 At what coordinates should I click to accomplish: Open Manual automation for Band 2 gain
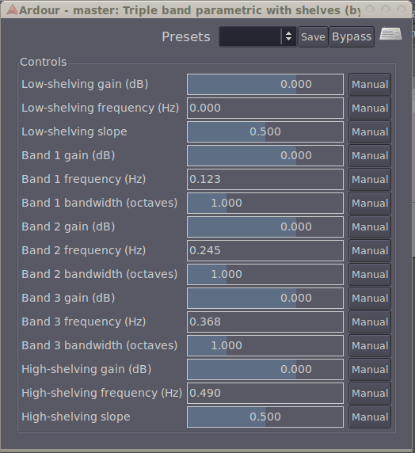click(x=370, y=226)
